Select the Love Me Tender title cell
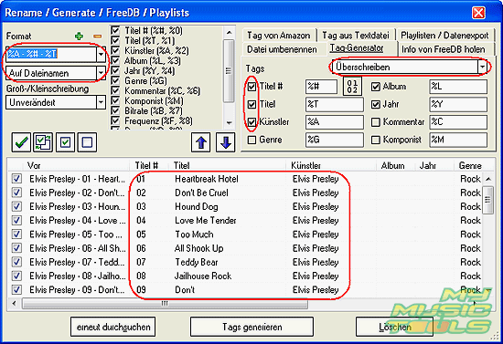Viewport: 503px width, 344px height. (x=205, y=221)
